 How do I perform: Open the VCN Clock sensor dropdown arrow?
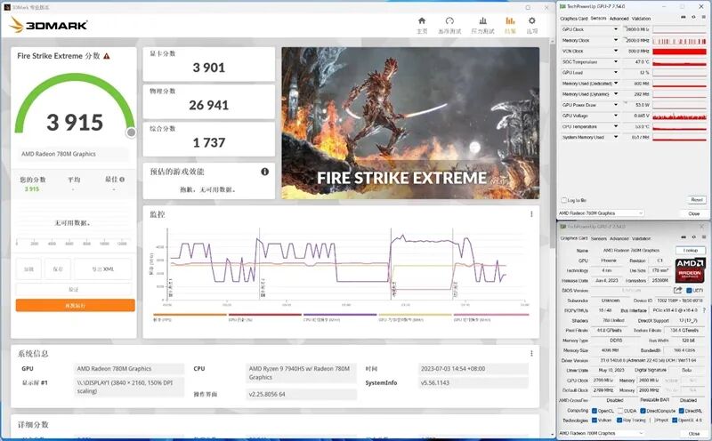tap(616, 51)
